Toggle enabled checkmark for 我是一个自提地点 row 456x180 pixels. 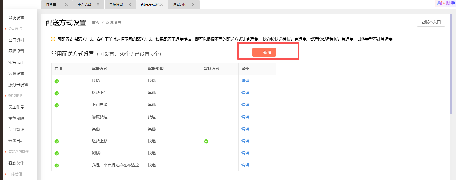[57, 165]
